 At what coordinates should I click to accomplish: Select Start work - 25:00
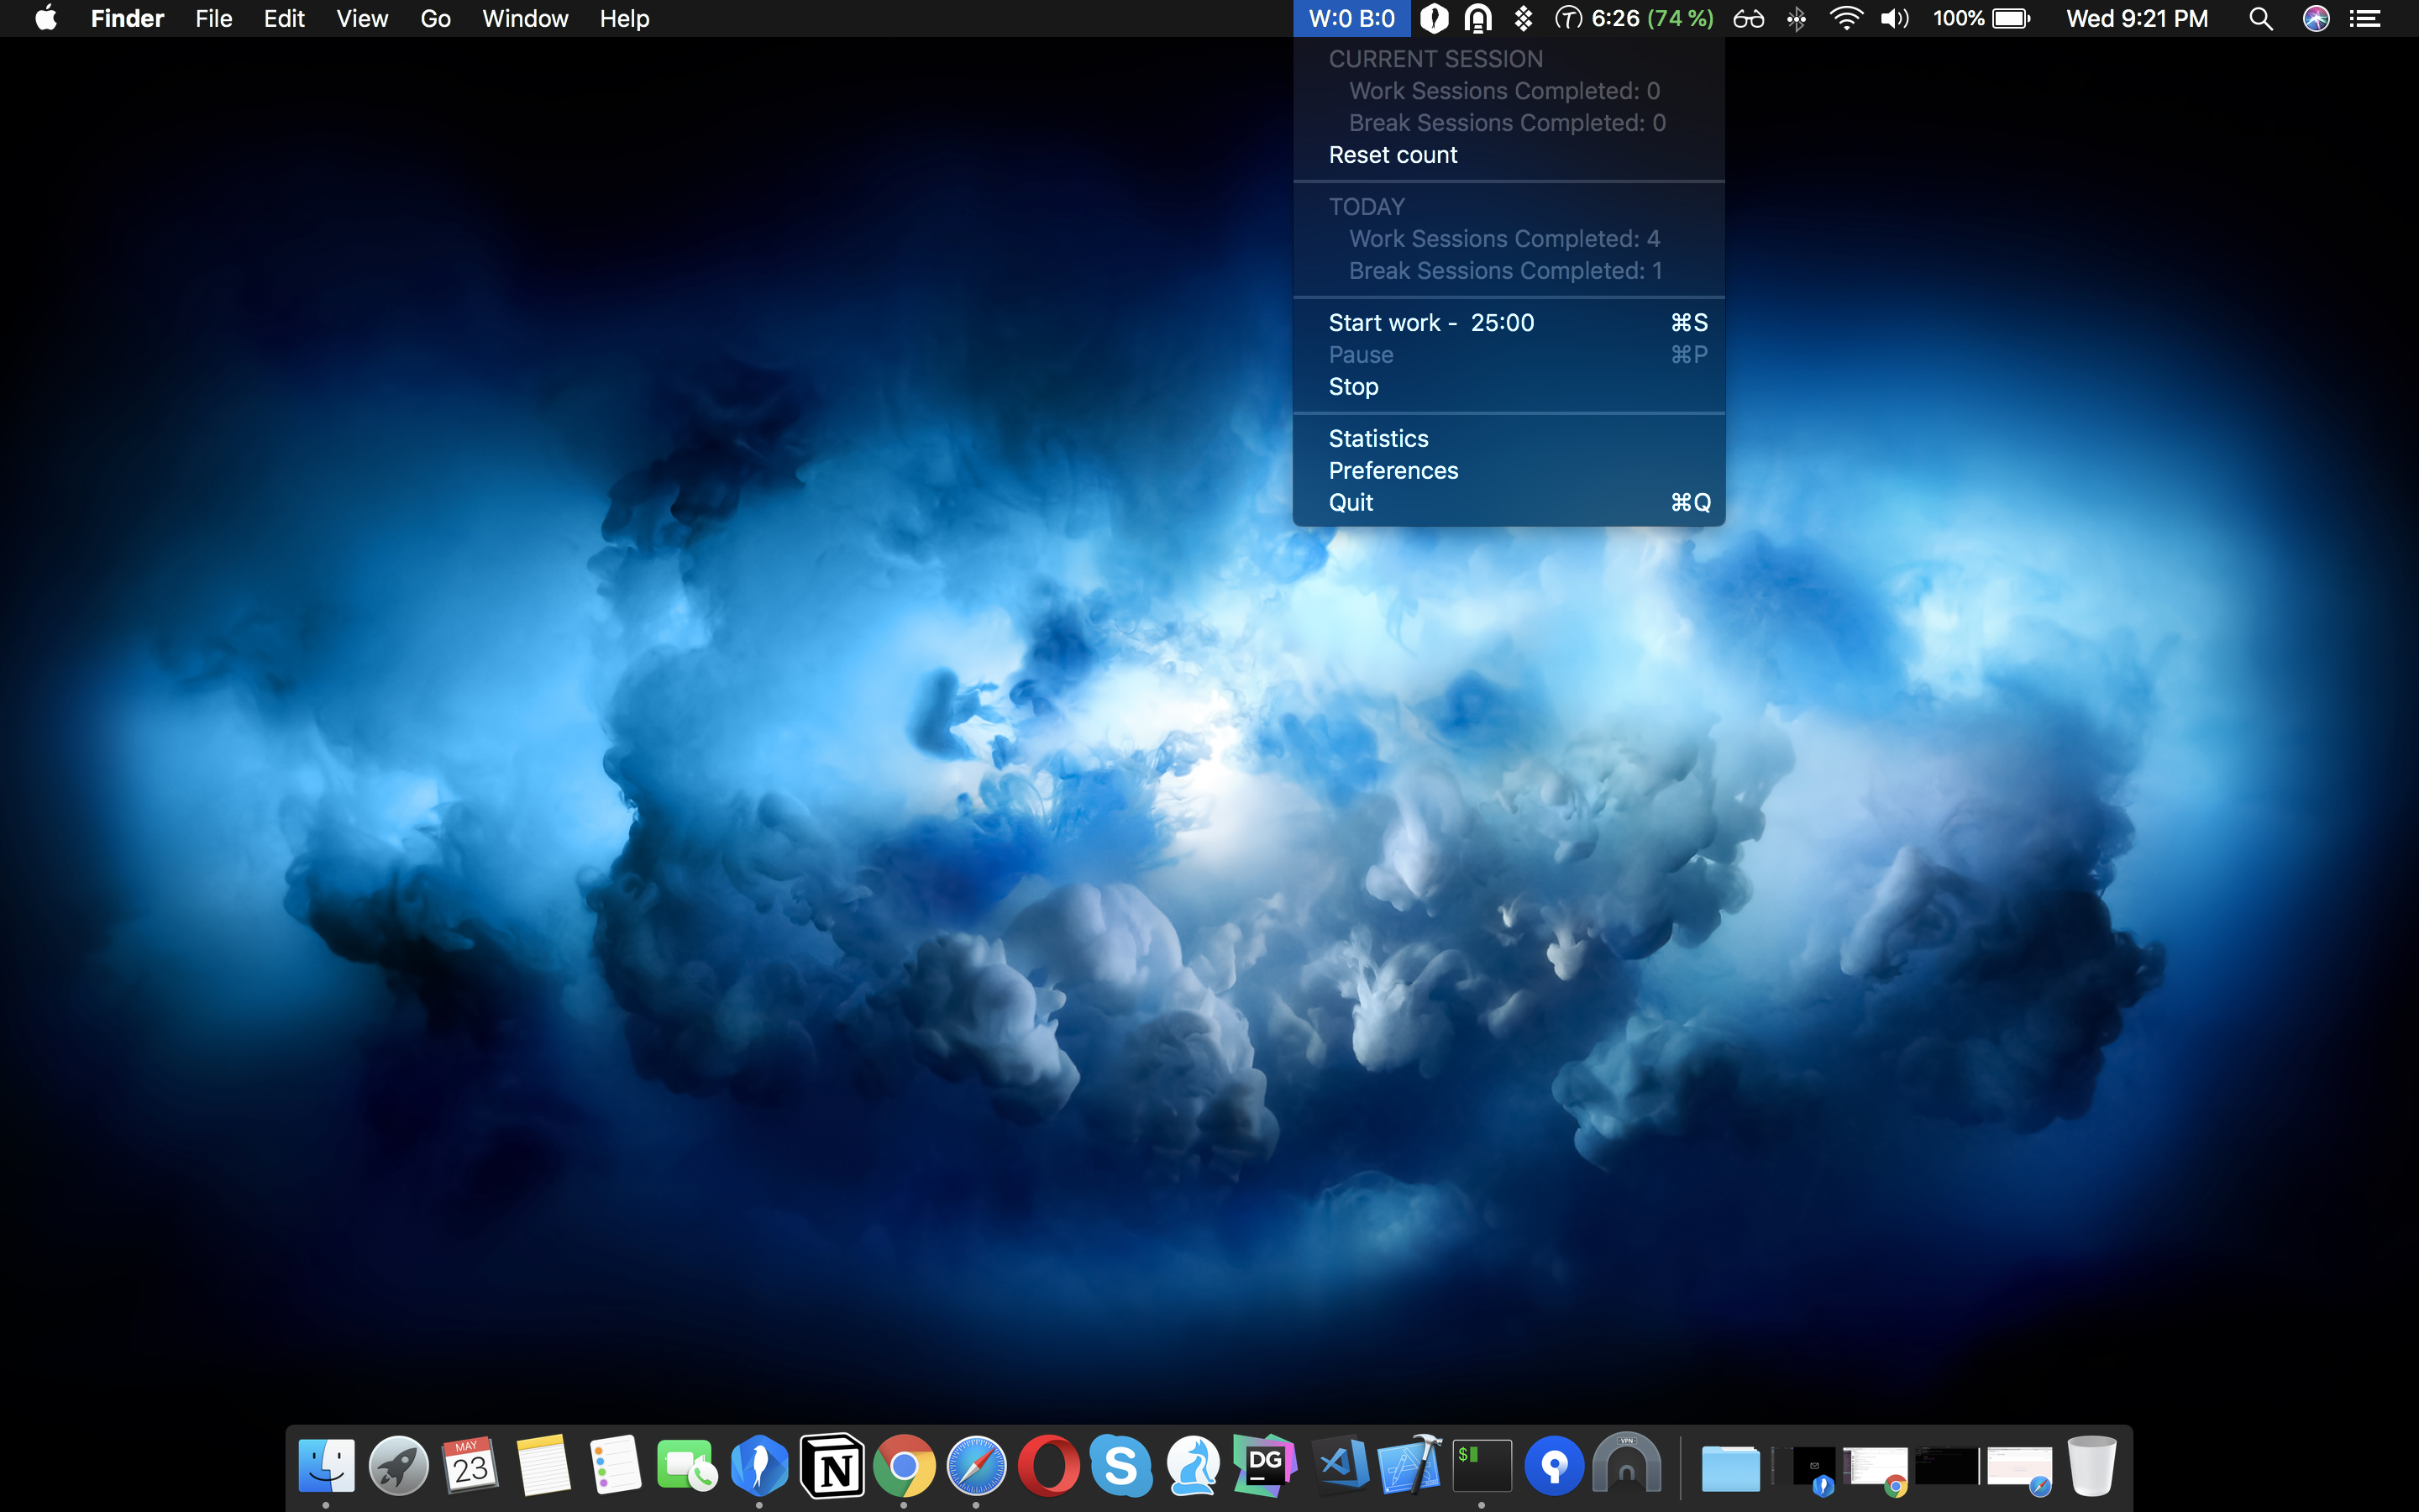[x=1430, y=323]
